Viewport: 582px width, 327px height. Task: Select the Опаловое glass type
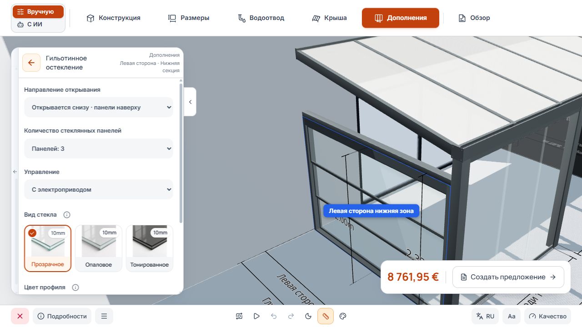tap(99, 248)
